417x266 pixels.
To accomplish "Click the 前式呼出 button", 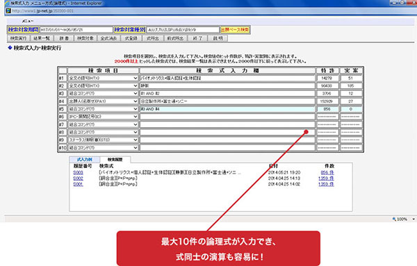I will 175,38.
